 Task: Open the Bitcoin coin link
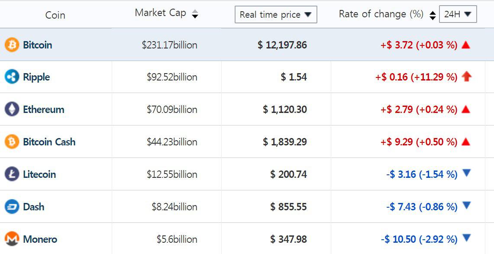pyautogui.click(x=38, y=45)
